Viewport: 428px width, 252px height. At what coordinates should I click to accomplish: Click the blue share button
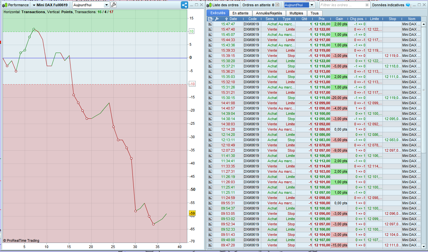point(185,5)
